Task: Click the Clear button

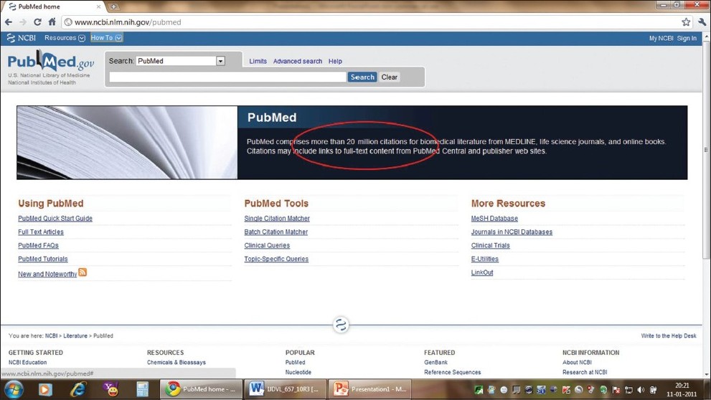Action: [x=389, y=77]
